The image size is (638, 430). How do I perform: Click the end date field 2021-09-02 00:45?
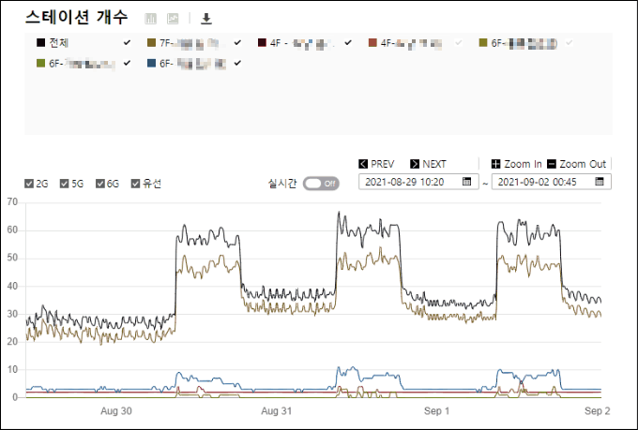[552, 182]
